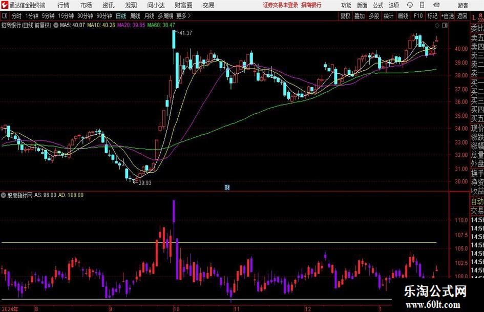This screenshot has height=312, width=484.
Task: Click the 自动 button in right panel
Action: 477,201
